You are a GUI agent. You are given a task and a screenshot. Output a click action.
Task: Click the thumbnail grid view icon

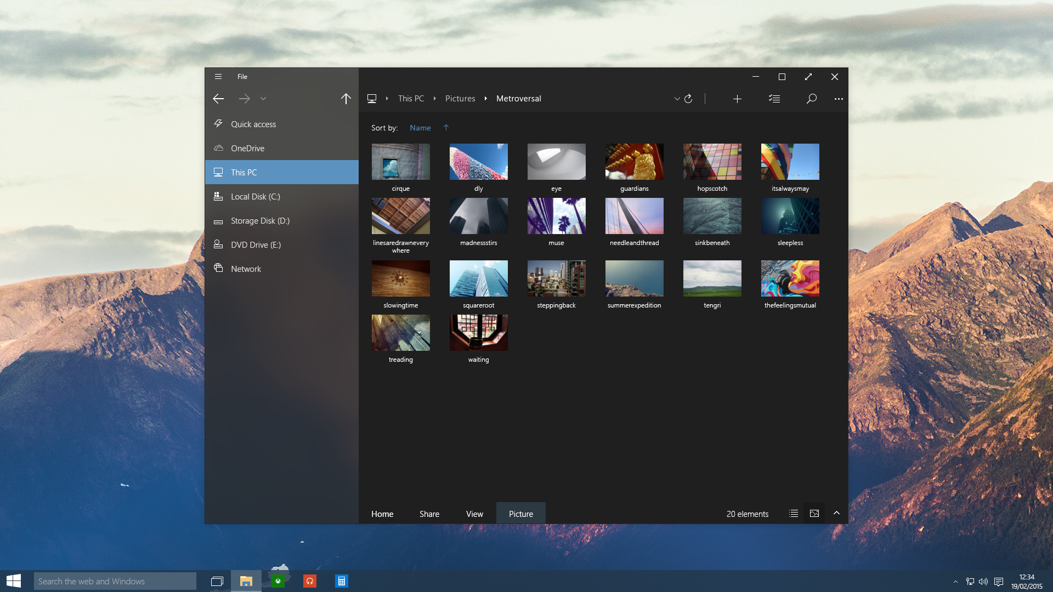pyautogui.click(x=814, y=513)
